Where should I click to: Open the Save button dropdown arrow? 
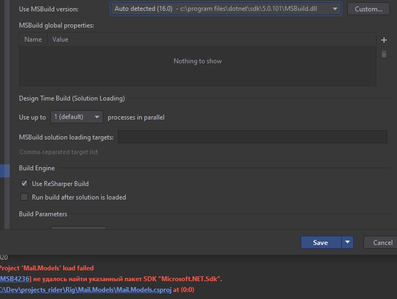(x=347, y=243)
